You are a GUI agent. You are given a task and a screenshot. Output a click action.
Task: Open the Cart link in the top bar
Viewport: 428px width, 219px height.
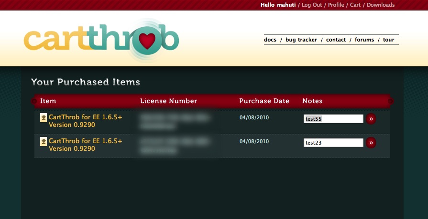355,5
